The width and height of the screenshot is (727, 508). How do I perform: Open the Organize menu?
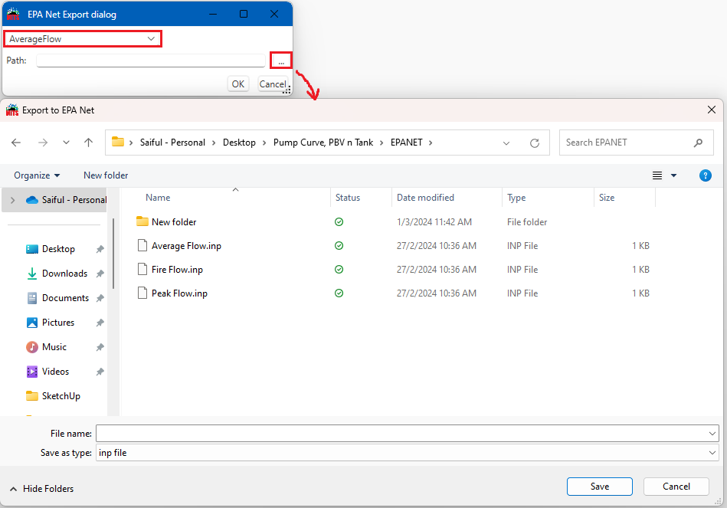(x=37, y=175)
